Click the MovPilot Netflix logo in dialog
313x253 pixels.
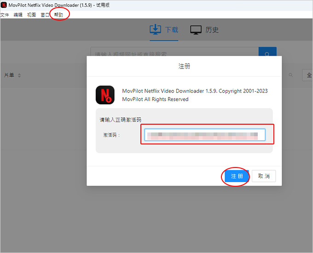(x=105, y=95)
